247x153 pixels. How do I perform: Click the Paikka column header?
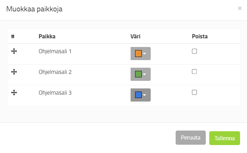coord(47,36)
